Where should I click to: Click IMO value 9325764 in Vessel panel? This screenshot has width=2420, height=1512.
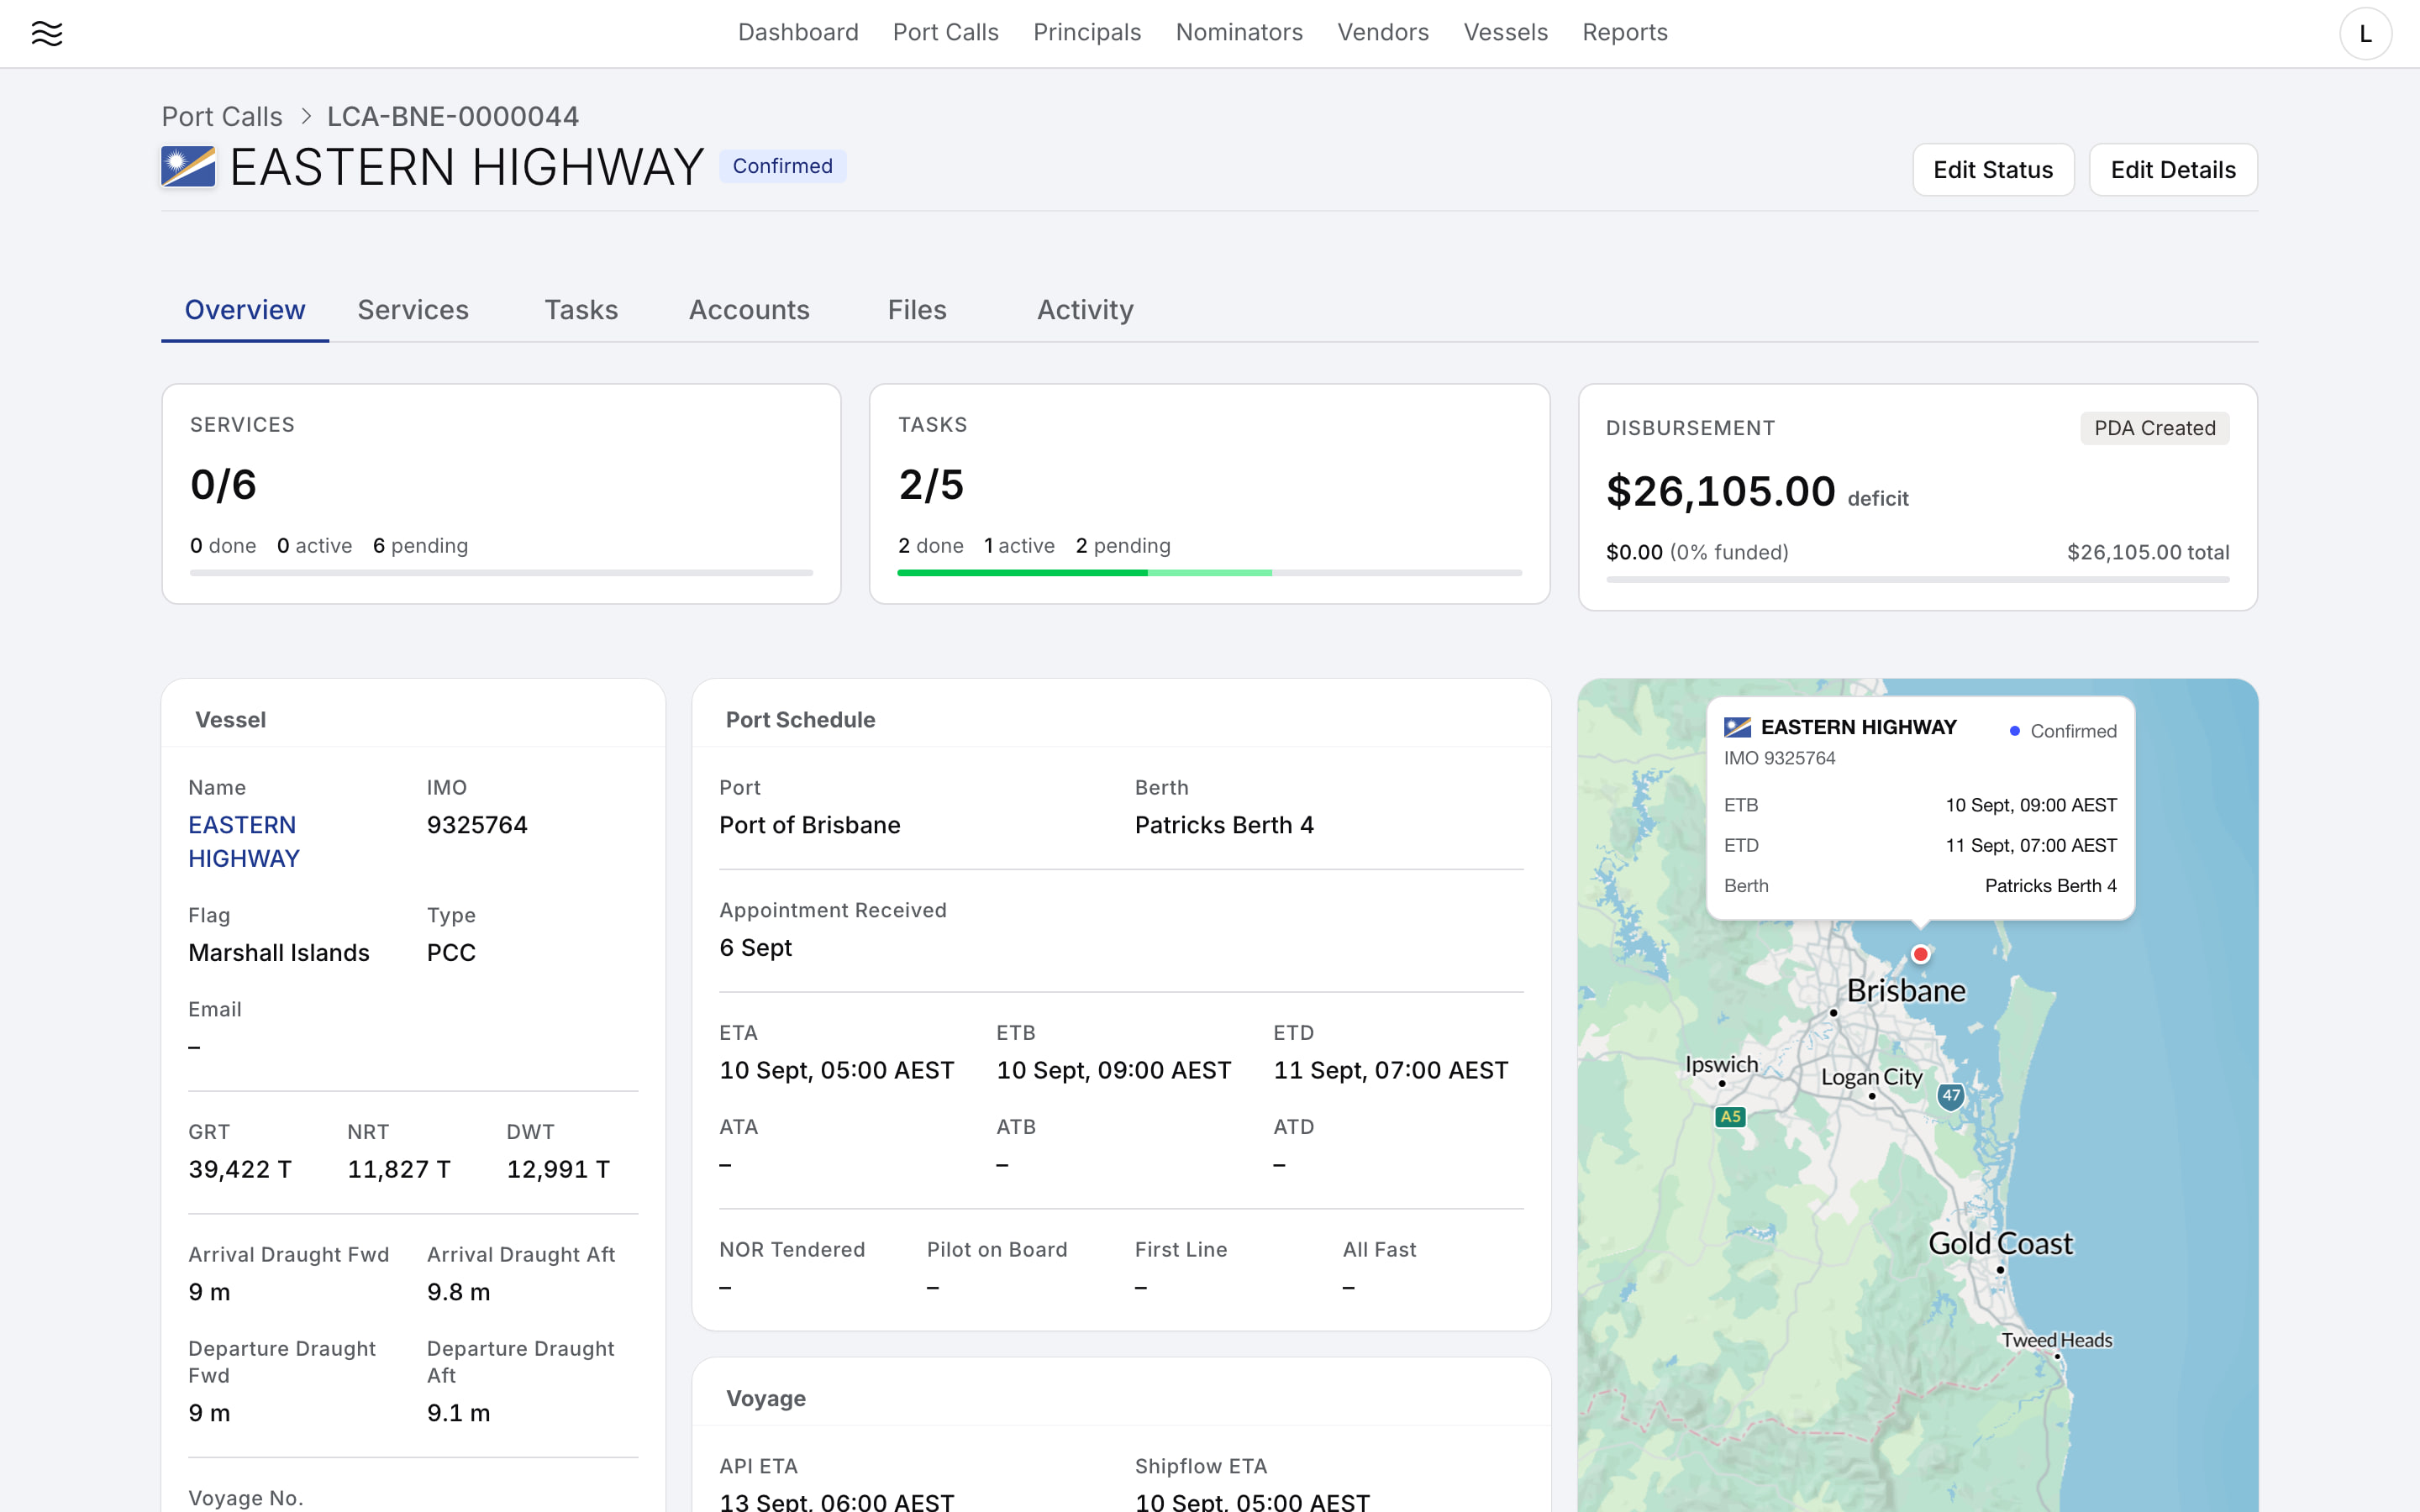point(477,825)
